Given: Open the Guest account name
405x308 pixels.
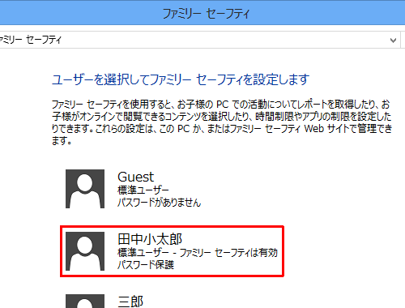Looking at the screenshot, I should pyautogui.click(x=135, y=177).
